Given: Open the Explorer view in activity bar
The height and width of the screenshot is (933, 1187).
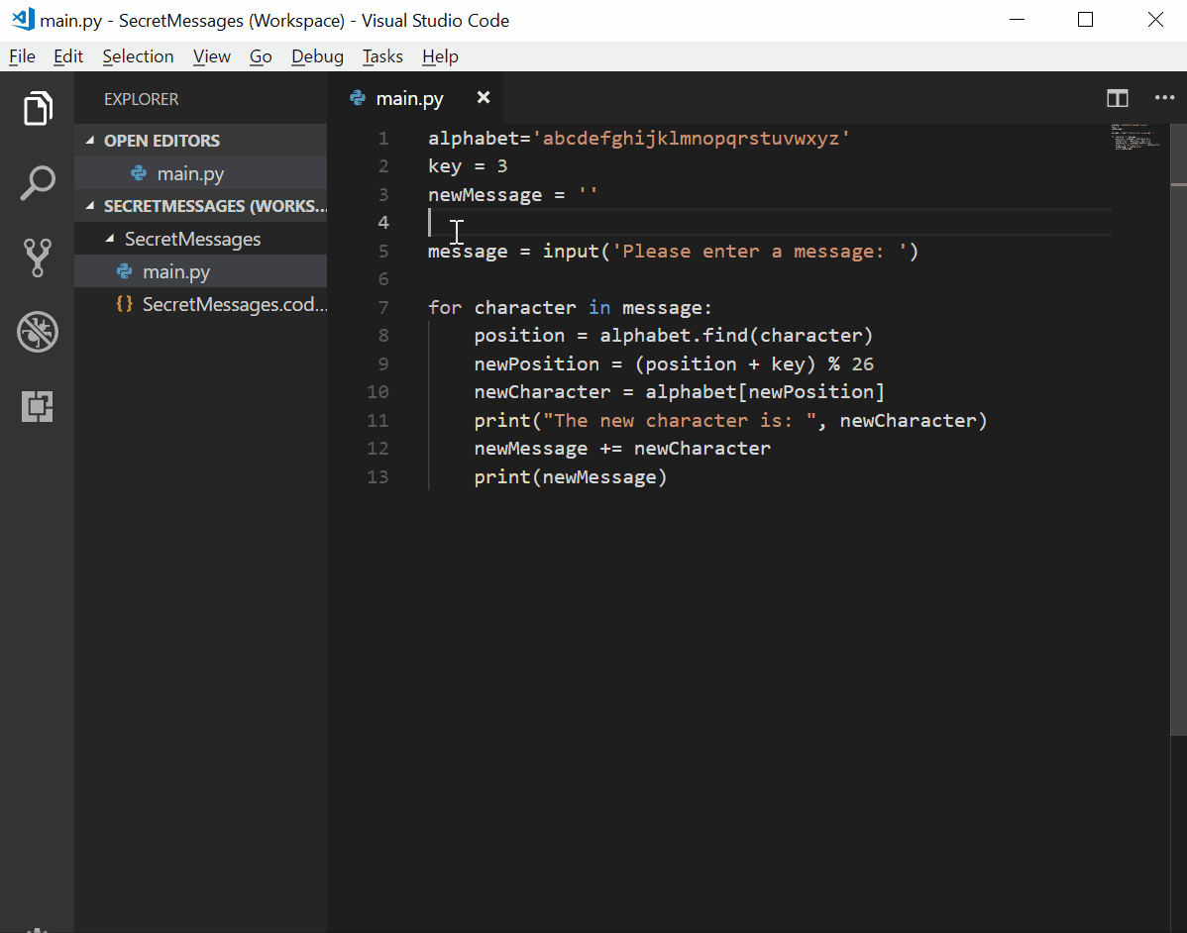Looking at the screenshot, I should [37, 108].
